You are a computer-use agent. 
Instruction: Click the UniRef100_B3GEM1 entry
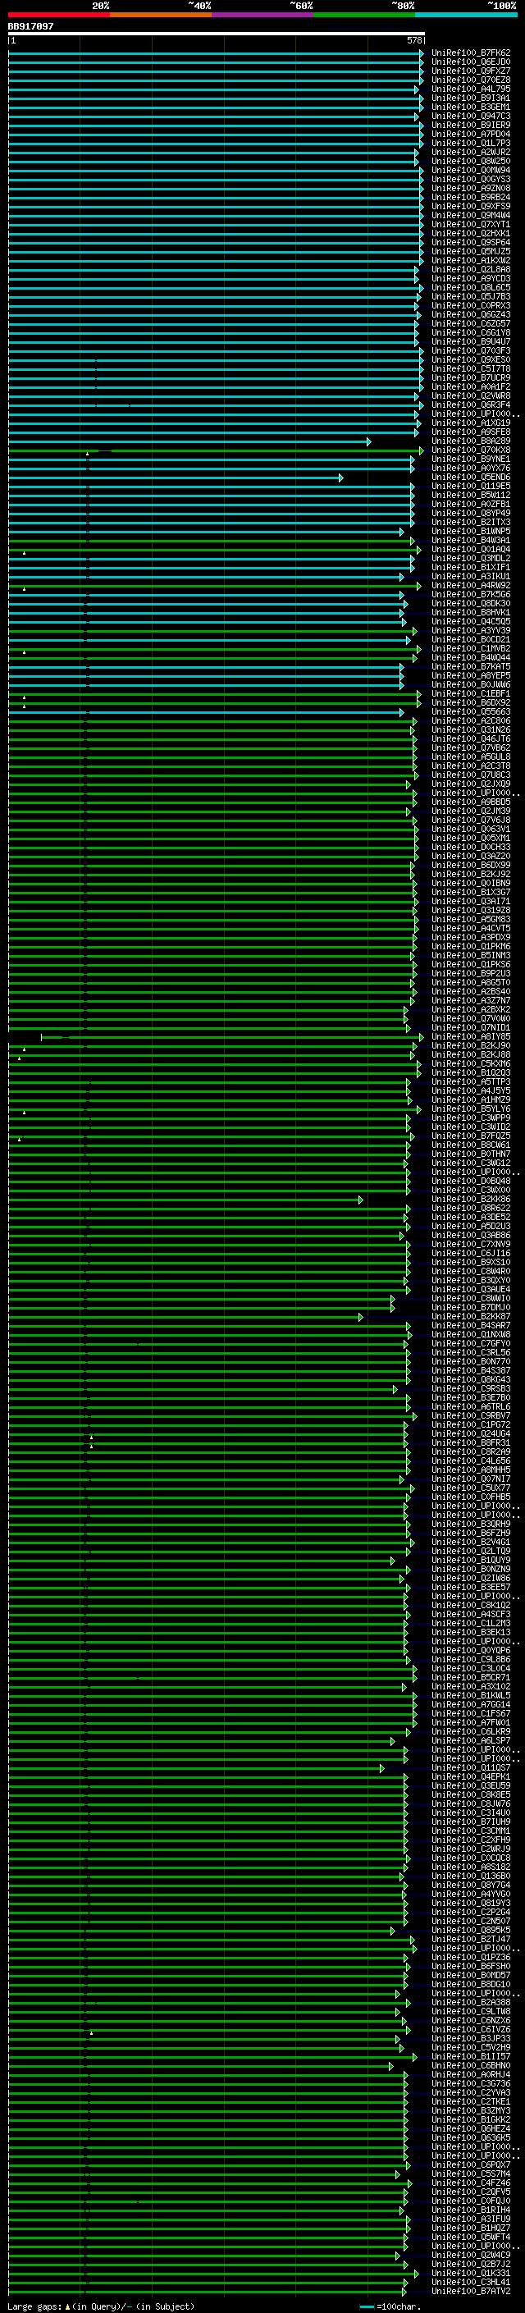pyautogui.click(x=471, y=107)
